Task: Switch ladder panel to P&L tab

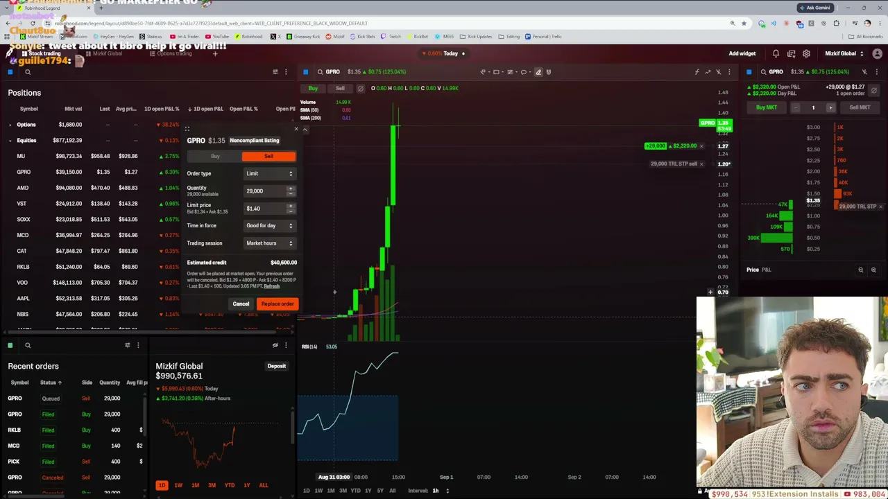Action: point(767,270)
